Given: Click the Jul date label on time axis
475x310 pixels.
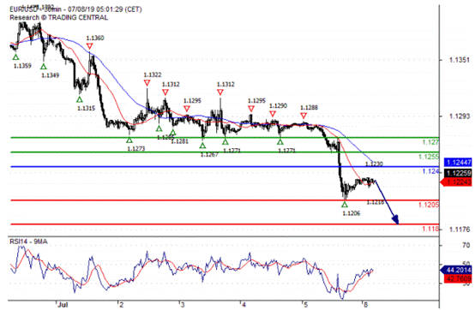Looking at the screenshot, I should [x=63, y=304].
